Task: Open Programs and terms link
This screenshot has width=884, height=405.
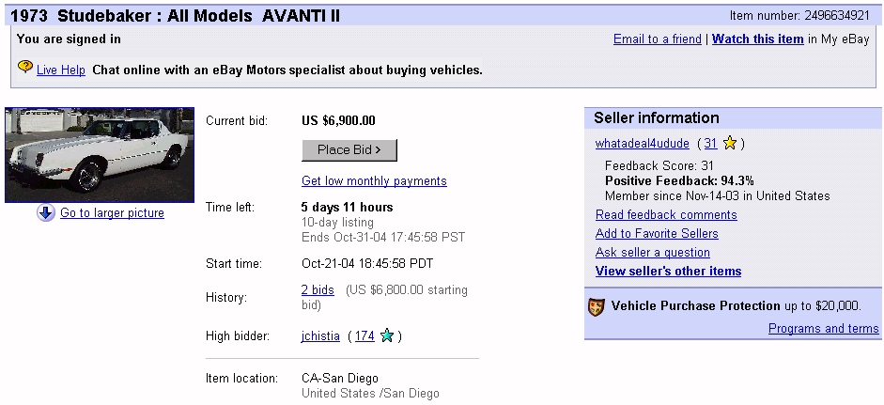Action: [824, 328]
